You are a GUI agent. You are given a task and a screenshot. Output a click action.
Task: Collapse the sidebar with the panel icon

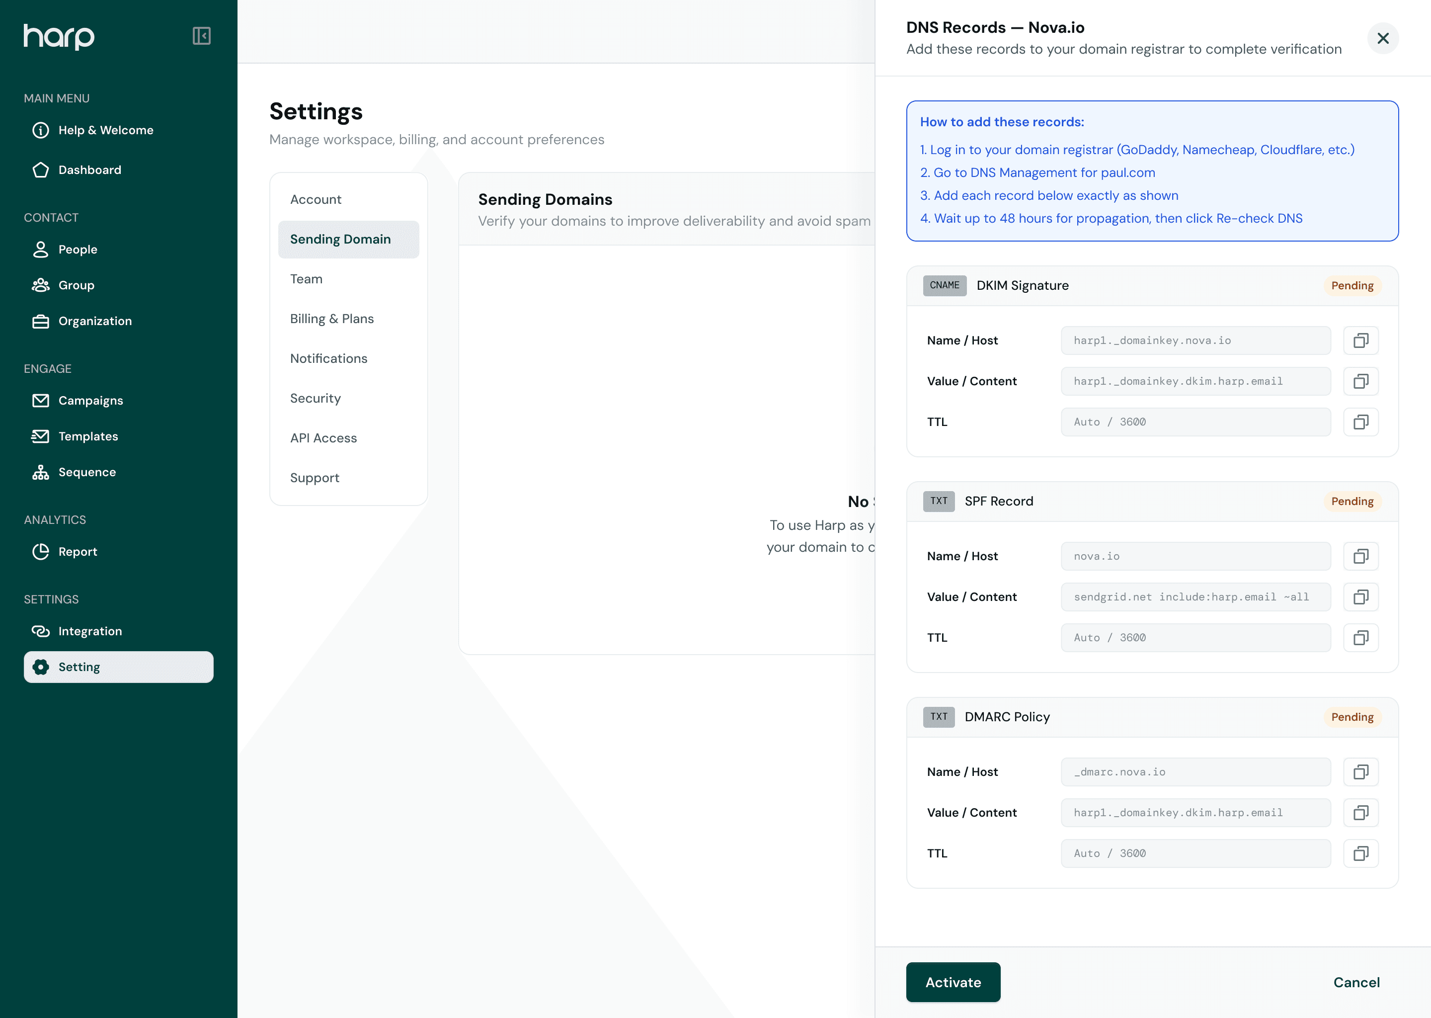coord(201,36)
